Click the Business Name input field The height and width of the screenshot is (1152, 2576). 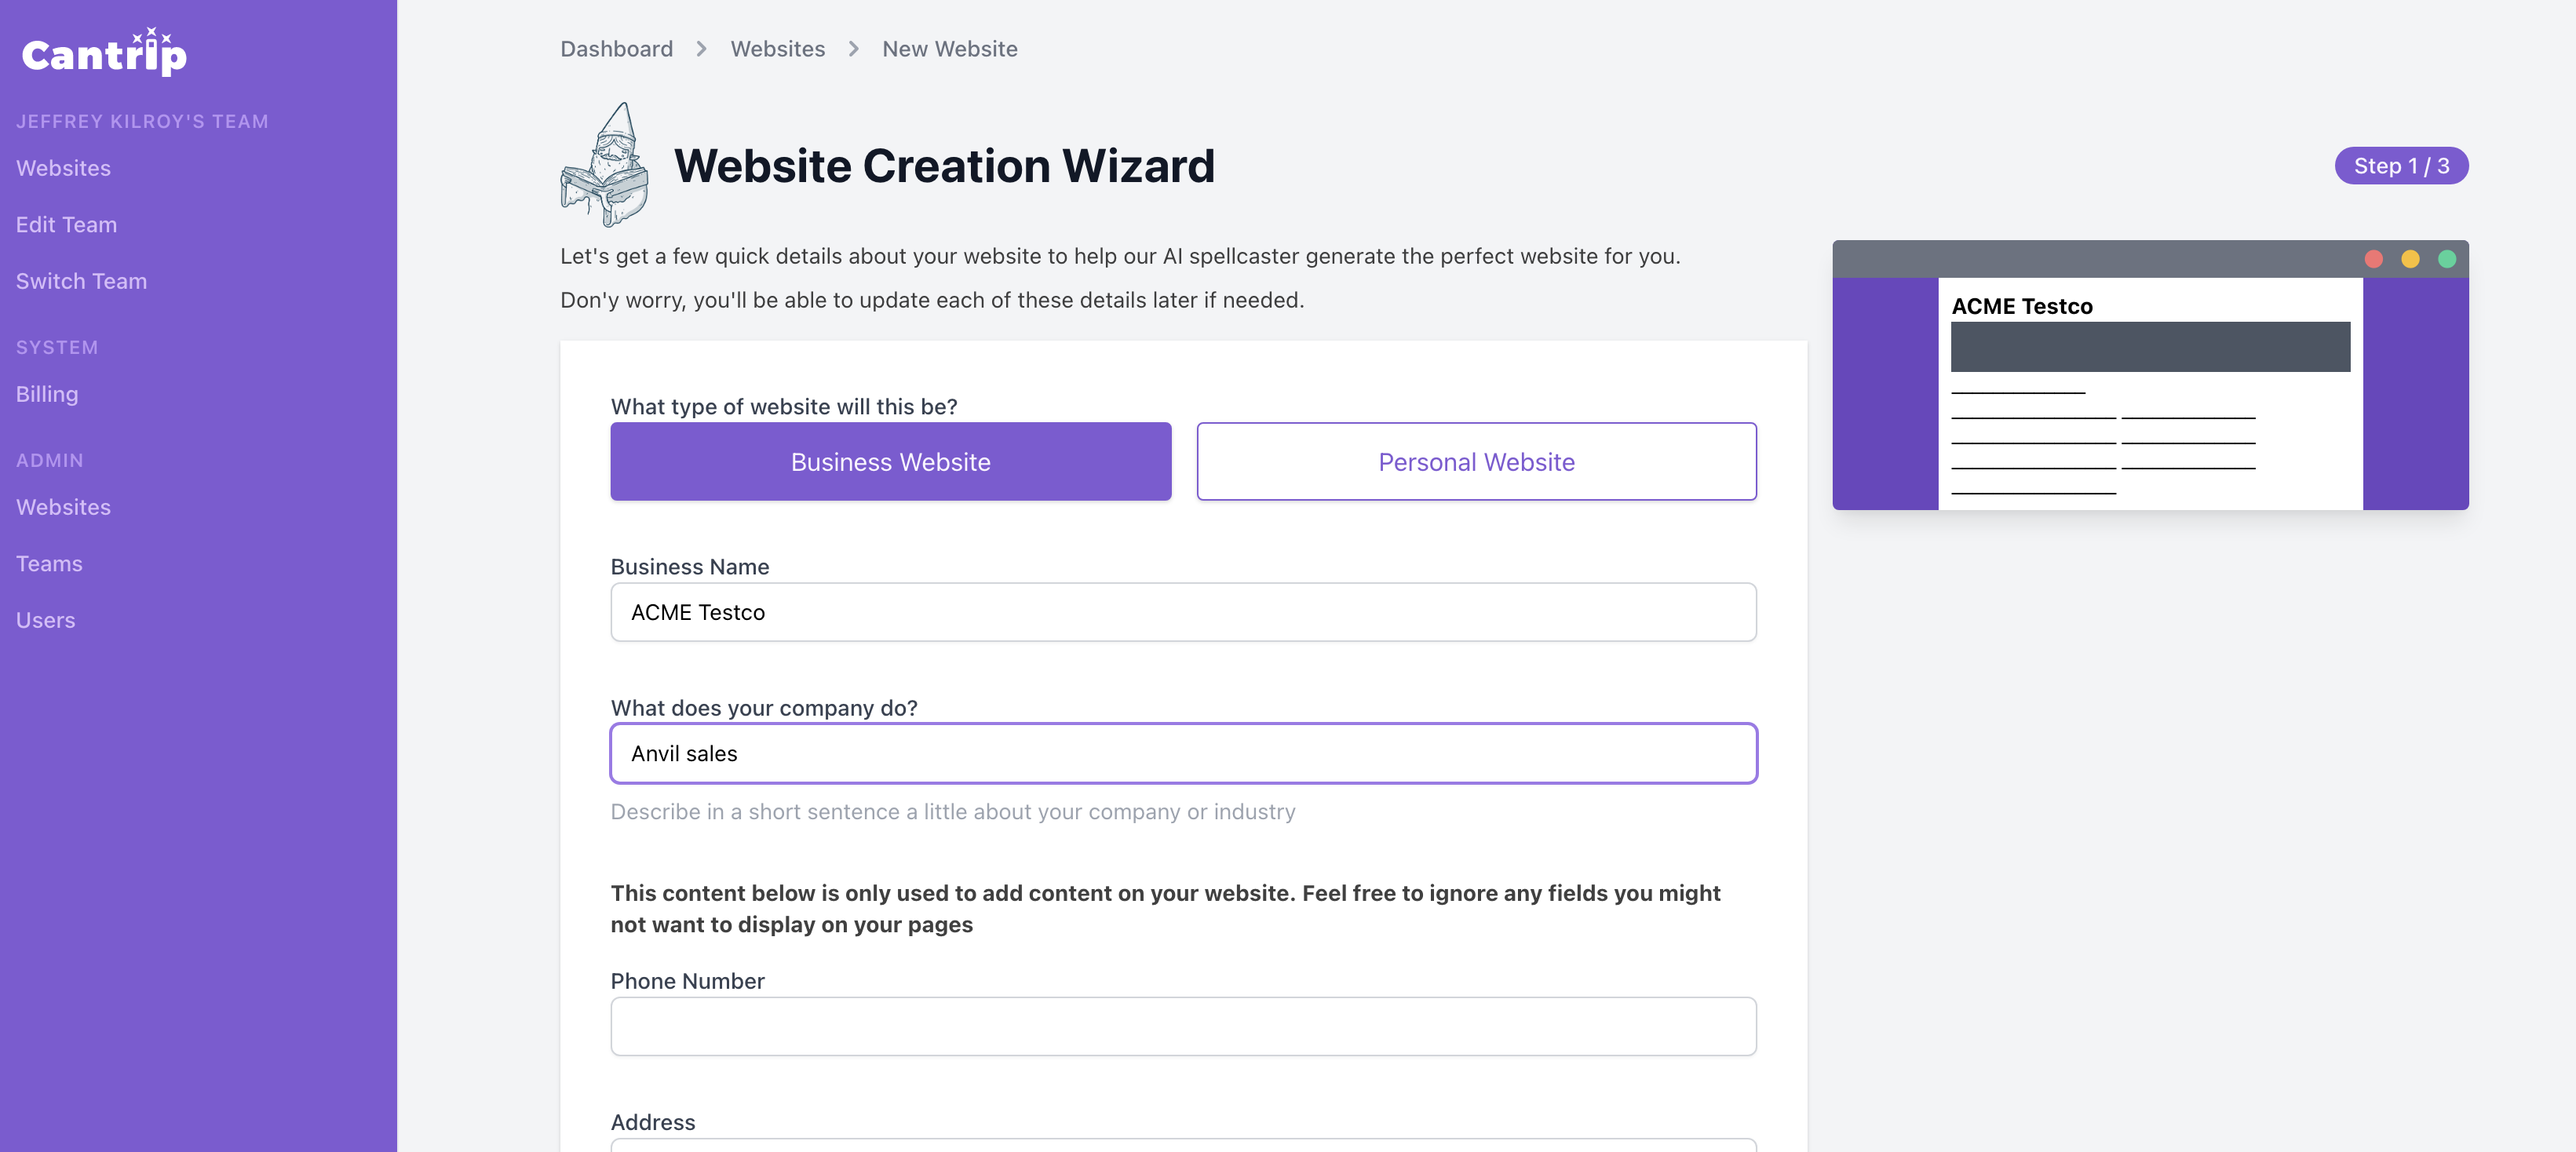[x=1183, y=612]
